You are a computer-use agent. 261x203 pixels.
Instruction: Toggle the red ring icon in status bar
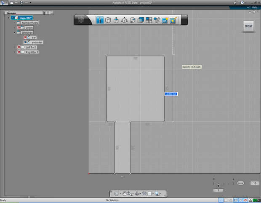click(245, 200)
